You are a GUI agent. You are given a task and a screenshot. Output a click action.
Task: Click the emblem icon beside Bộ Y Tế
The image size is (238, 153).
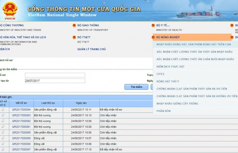[x=153, y=25]
